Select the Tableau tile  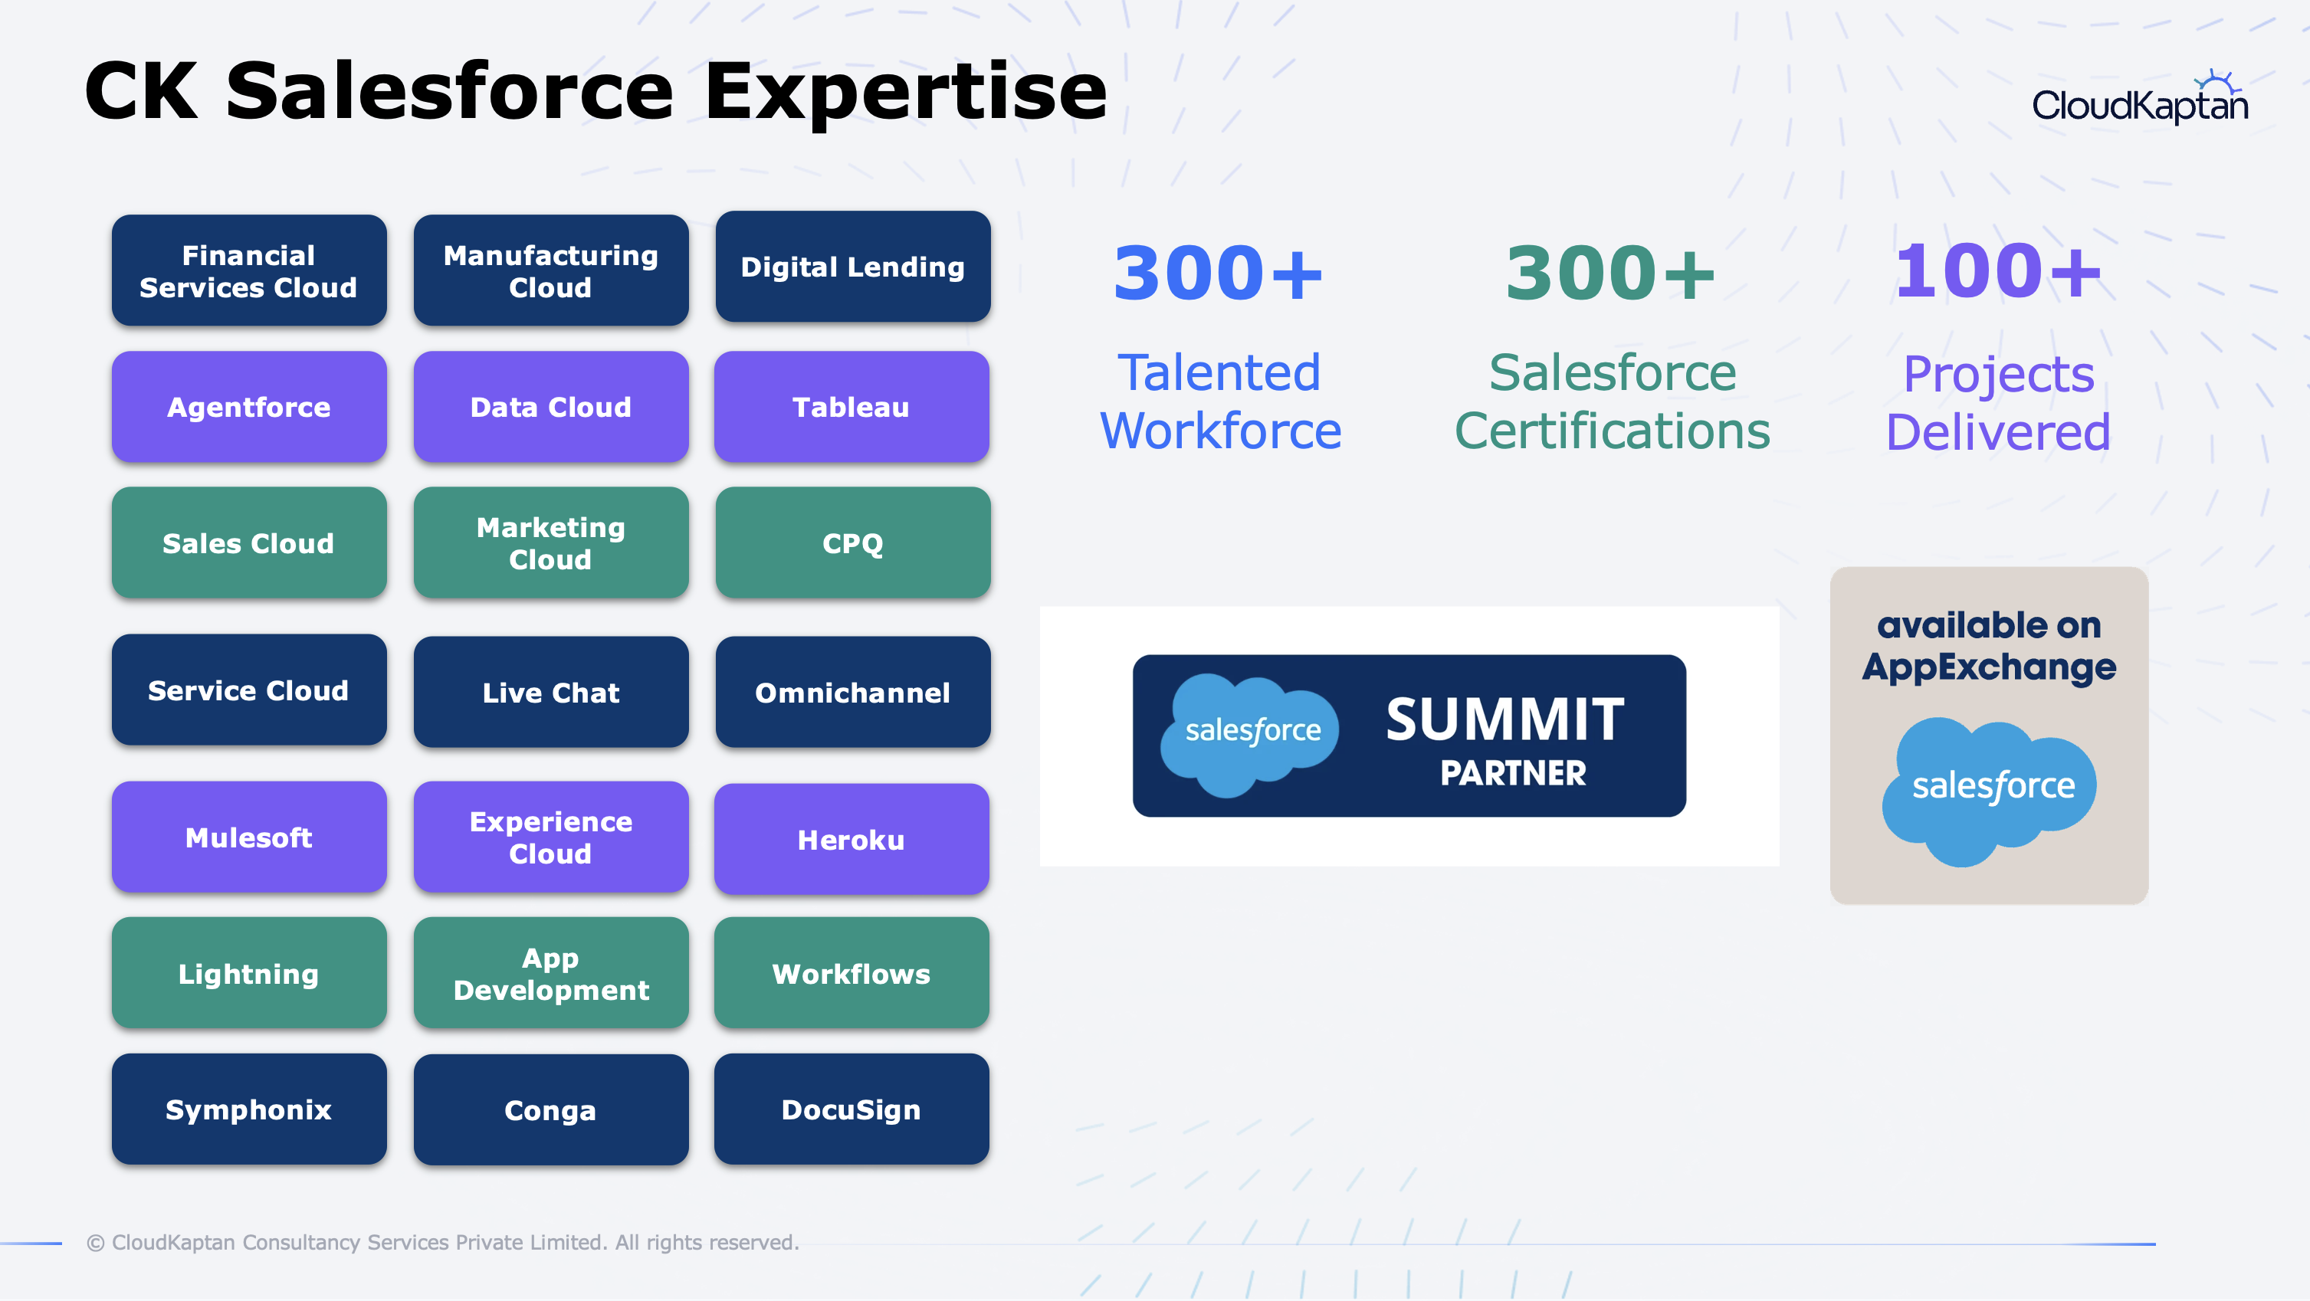[x=852, y=407]
